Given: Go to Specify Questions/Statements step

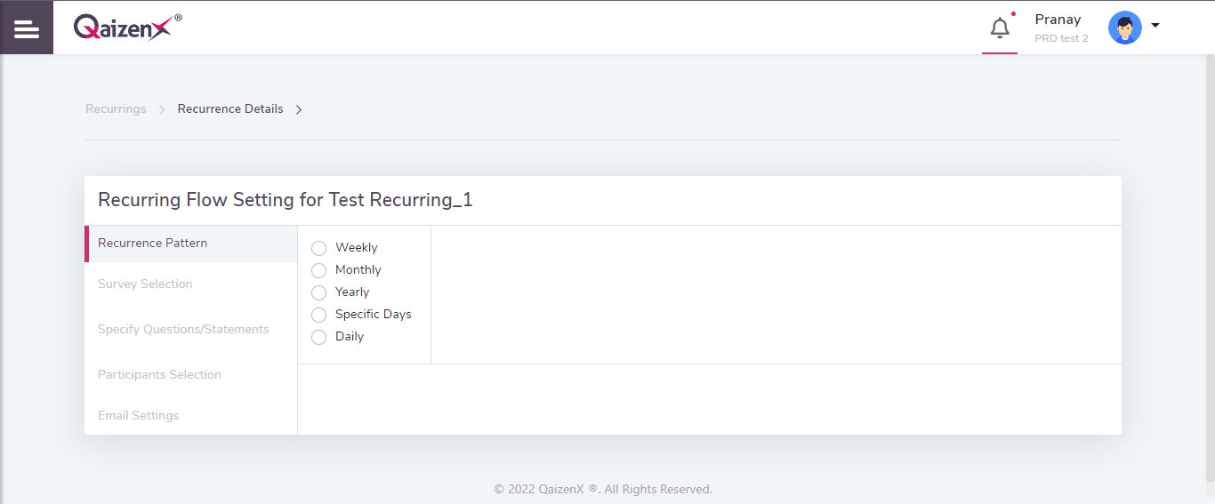Looking at the screenshot, I should pos(191,330).
